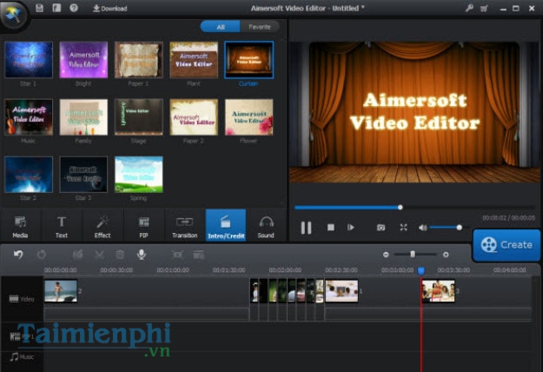Click the blue playhead marker on timeline ruler
Viewport: 543px width, 372px height.
click(x=421, y=270)
